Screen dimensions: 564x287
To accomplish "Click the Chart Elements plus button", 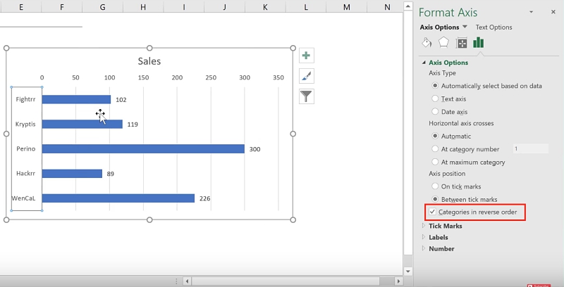I will (306, 56).
